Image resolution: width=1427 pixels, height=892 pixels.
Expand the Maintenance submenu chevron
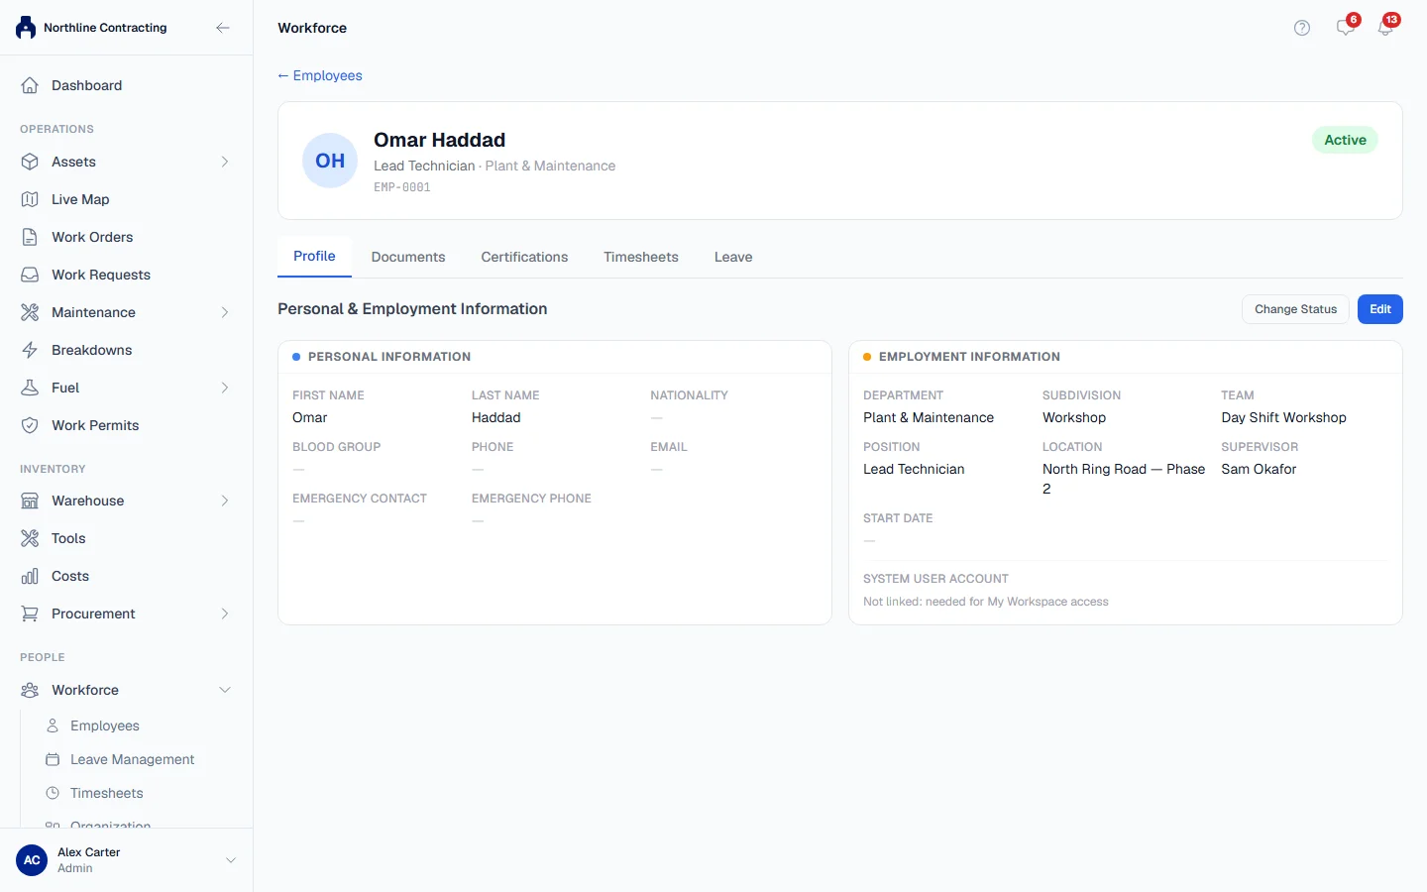click(225, 312)
